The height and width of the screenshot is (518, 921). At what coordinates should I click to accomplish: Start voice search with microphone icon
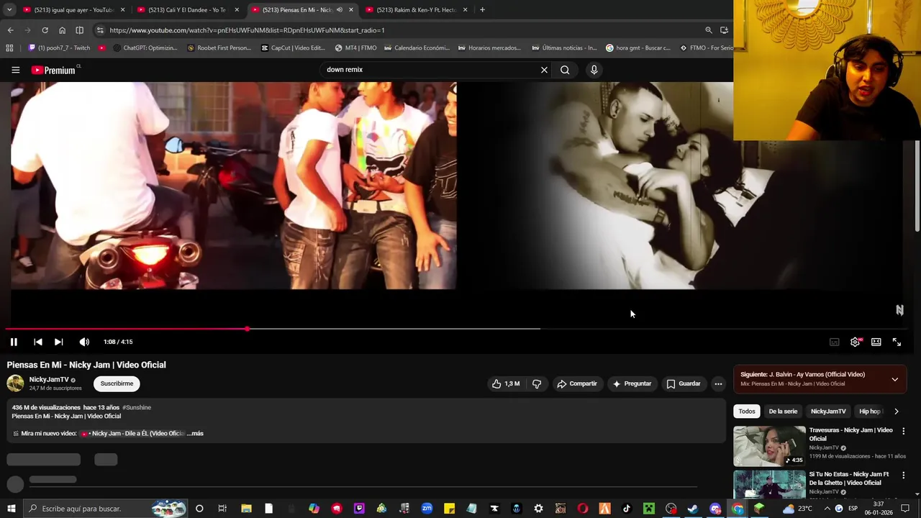click(594, 70)
